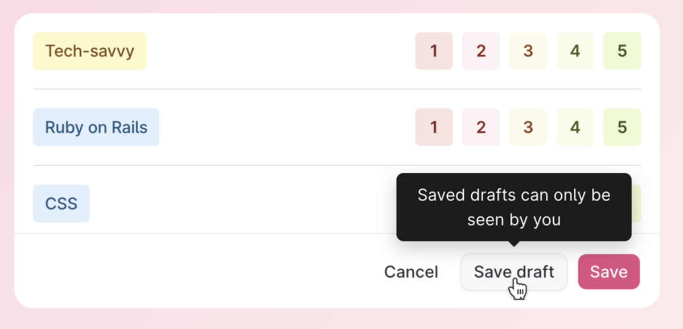Rate Tech-savvy as 2
Image resolution: width=683 pixels, height=329 pixels.
click(x=481, y=51)
